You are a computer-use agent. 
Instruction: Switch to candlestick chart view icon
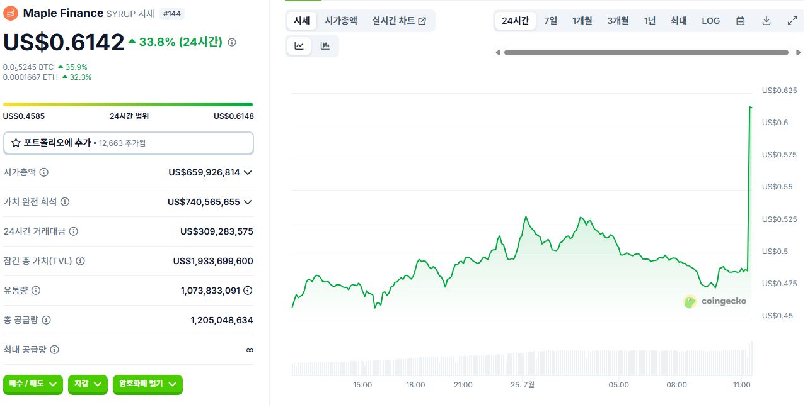325,46
